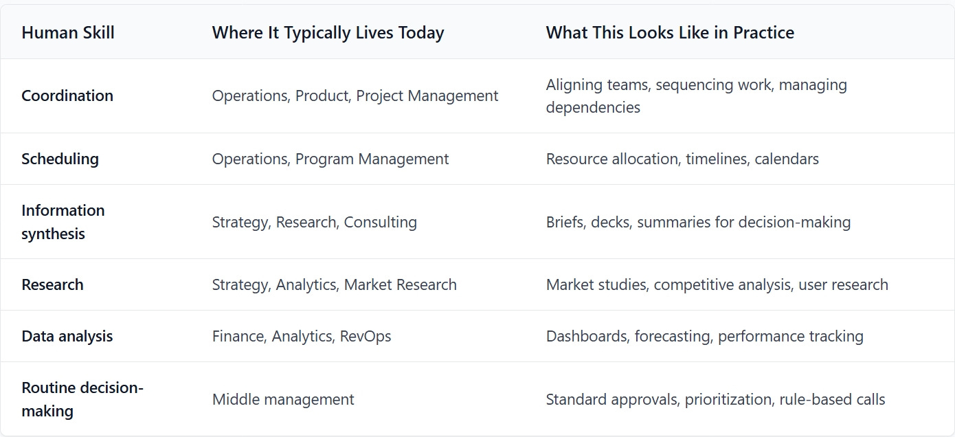This screenshot has width=955, height=437.
Task: Click the "Strategy, Analytics, Market Research" cell
Action: pos(334,284)
